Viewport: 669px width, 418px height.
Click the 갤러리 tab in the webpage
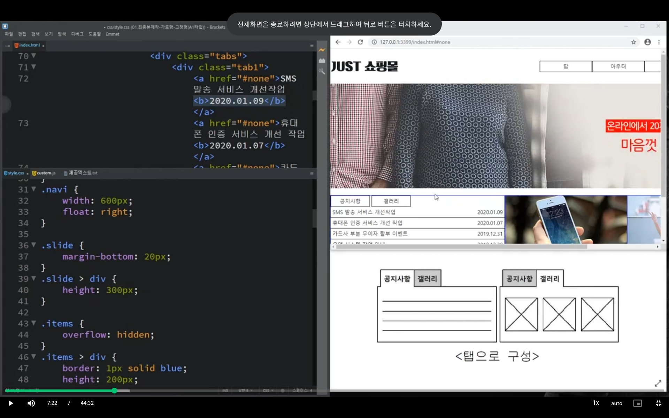point(391,201)
